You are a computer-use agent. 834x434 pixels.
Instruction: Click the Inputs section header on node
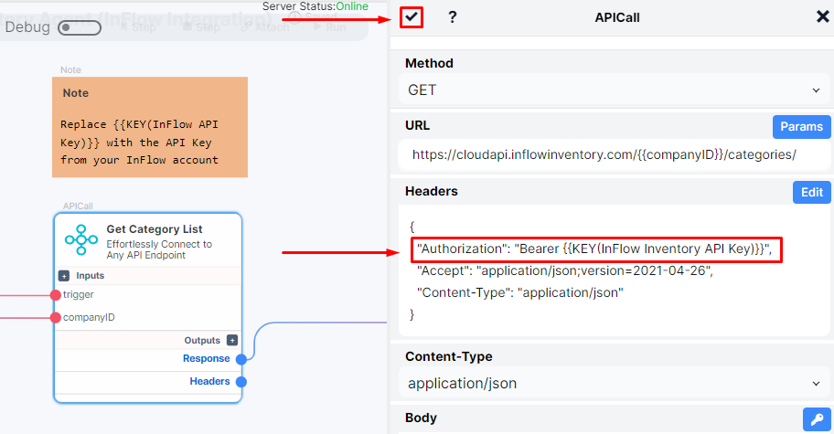[148, 276]
